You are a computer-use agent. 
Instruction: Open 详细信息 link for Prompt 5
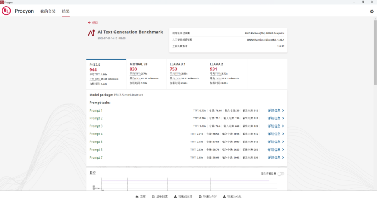point(274,142)
